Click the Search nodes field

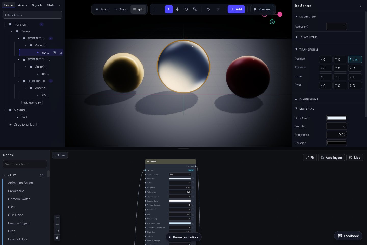25,164
